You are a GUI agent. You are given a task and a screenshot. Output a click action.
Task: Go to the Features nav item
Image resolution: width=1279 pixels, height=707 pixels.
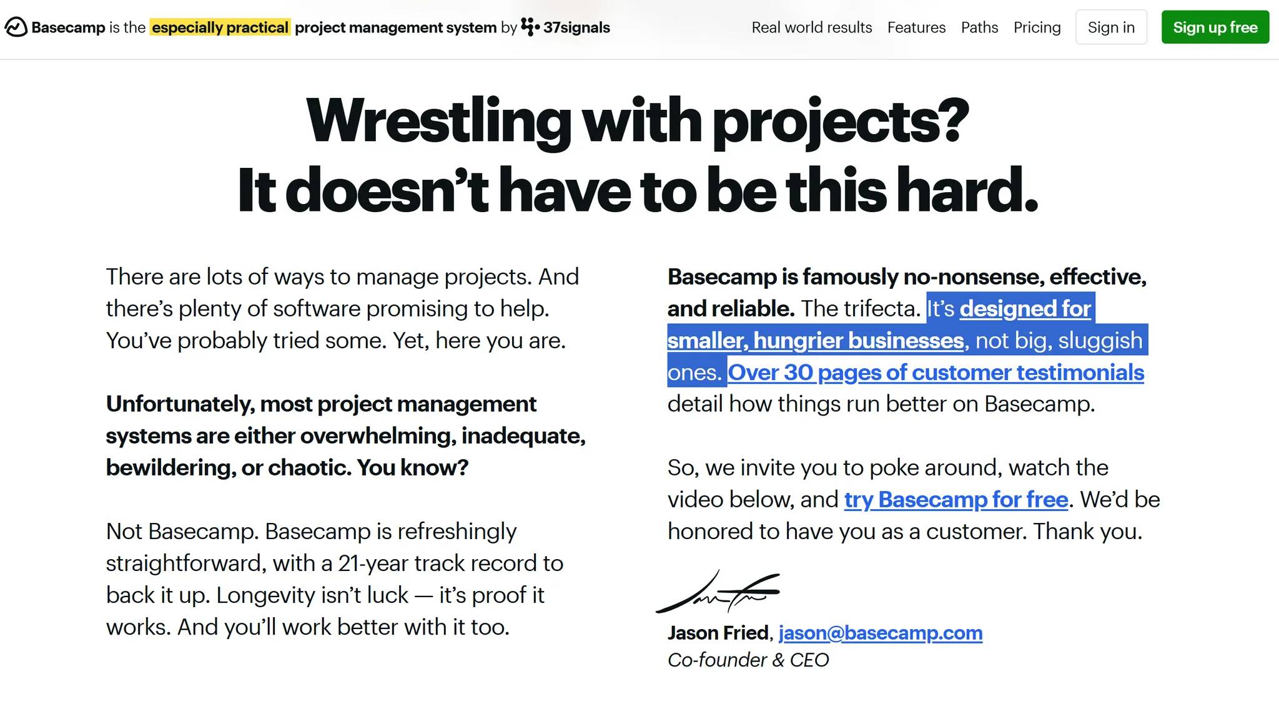(916, 27)
